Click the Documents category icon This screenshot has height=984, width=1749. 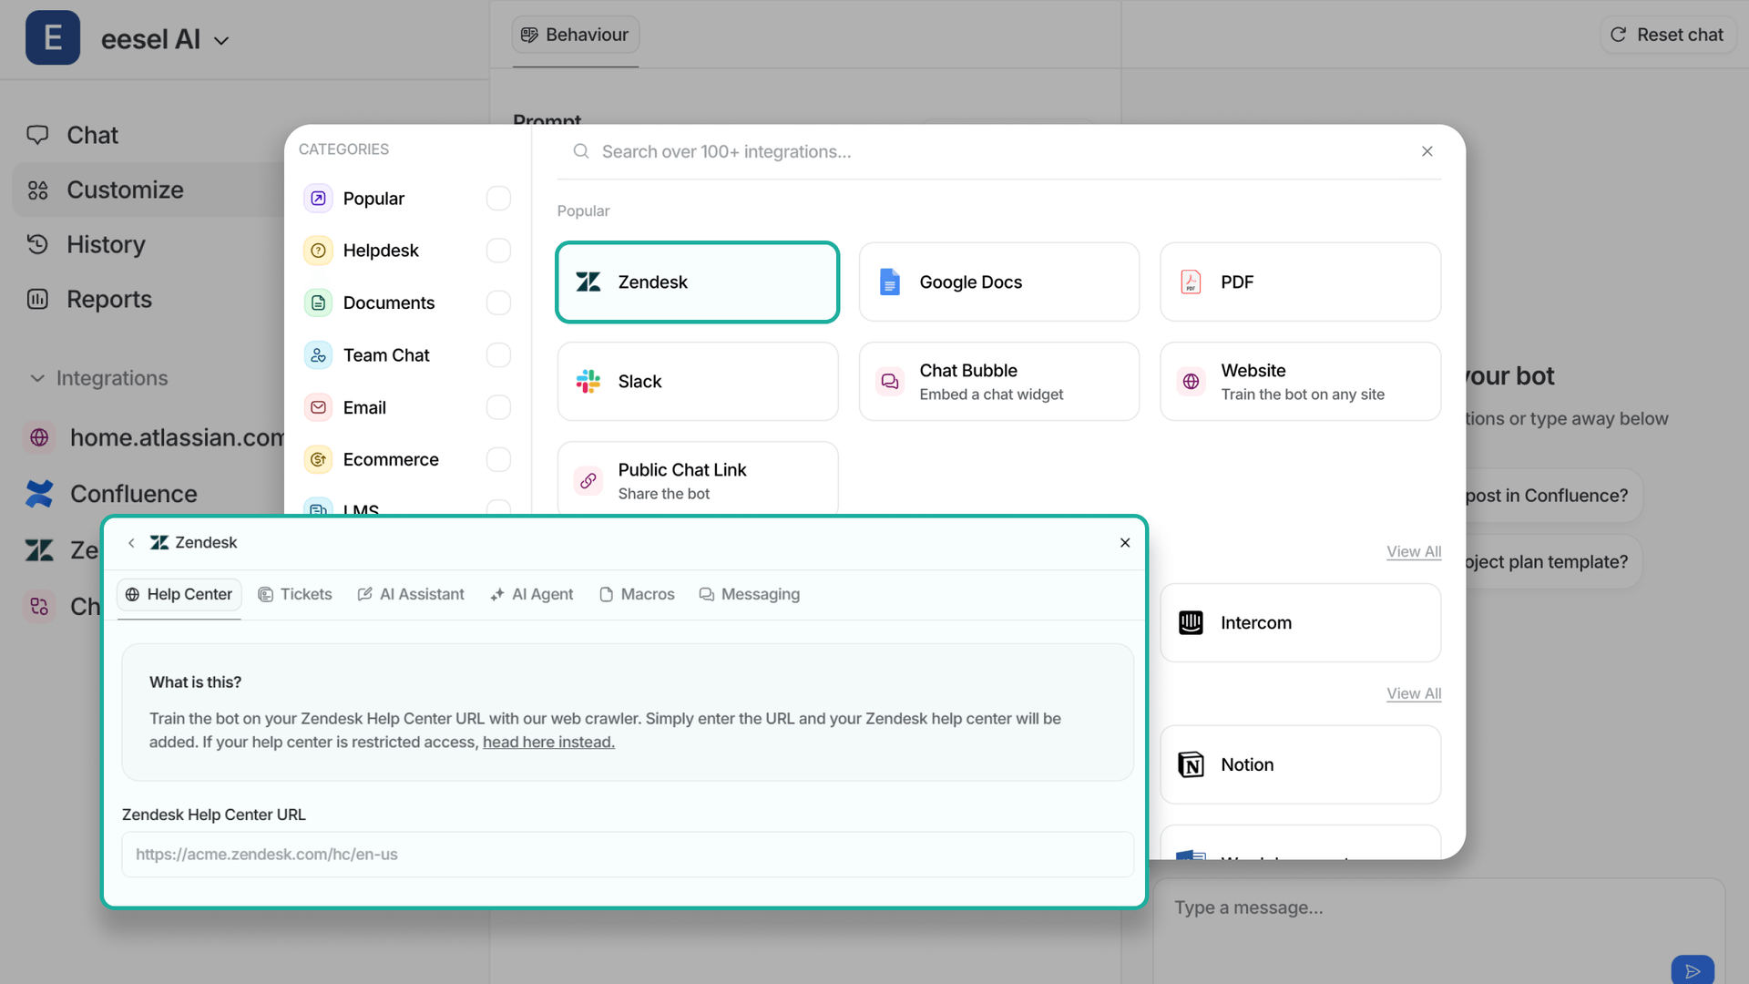318,302
